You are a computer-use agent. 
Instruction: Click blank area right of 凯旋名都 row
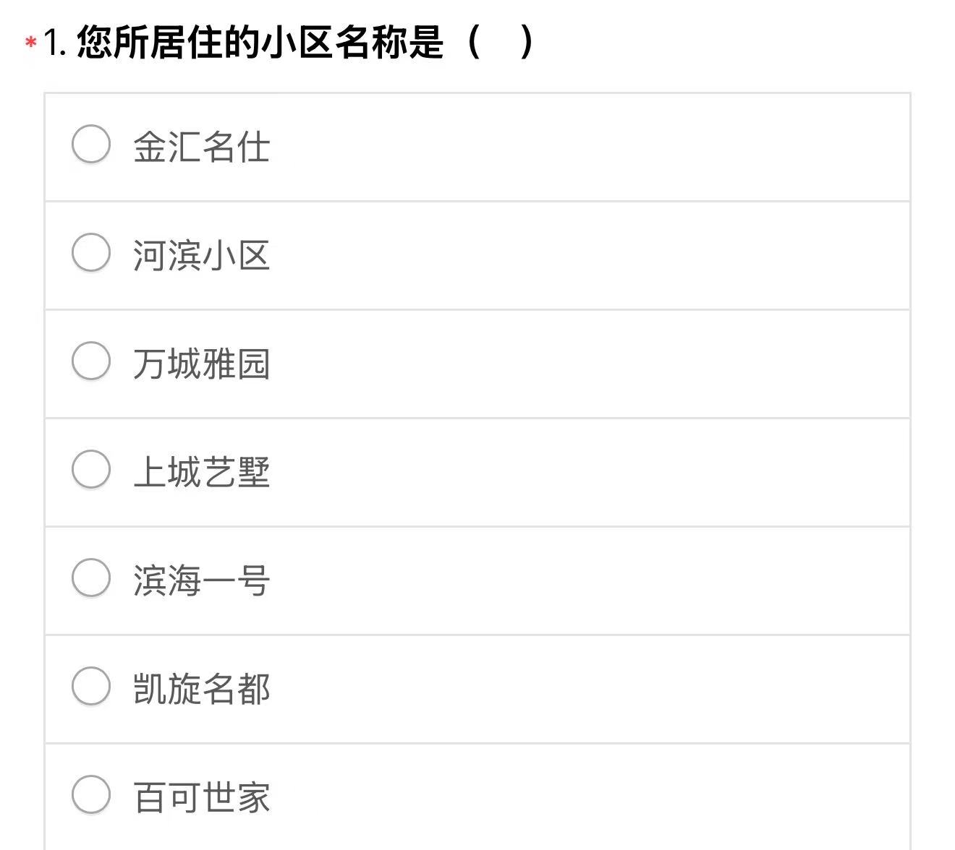(579, 689)
